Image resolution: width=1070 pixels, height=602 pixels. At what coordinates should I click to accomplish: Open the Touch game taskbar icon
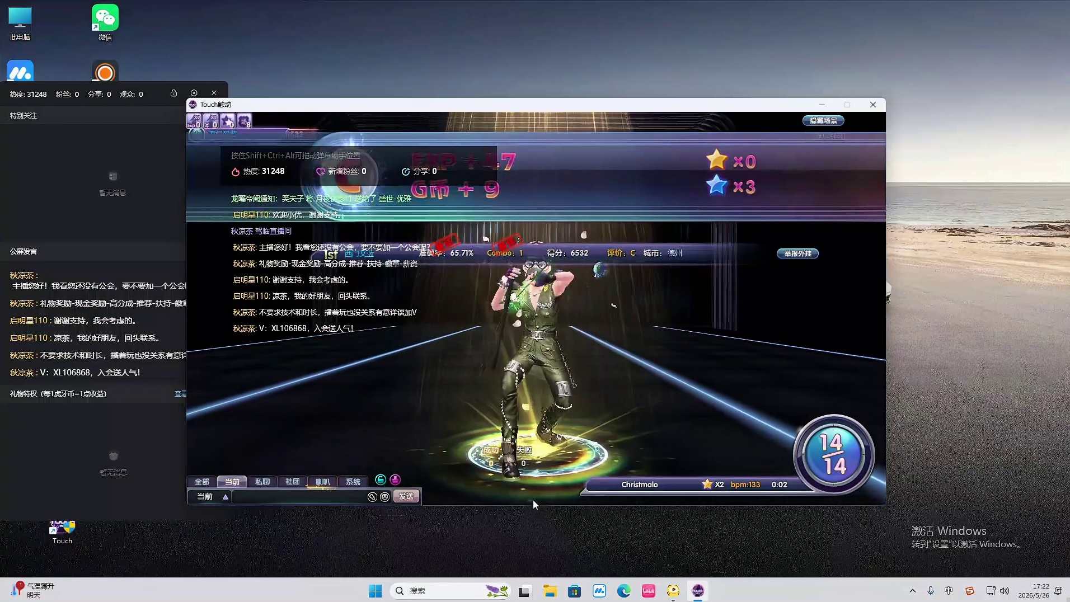(698, 591)
